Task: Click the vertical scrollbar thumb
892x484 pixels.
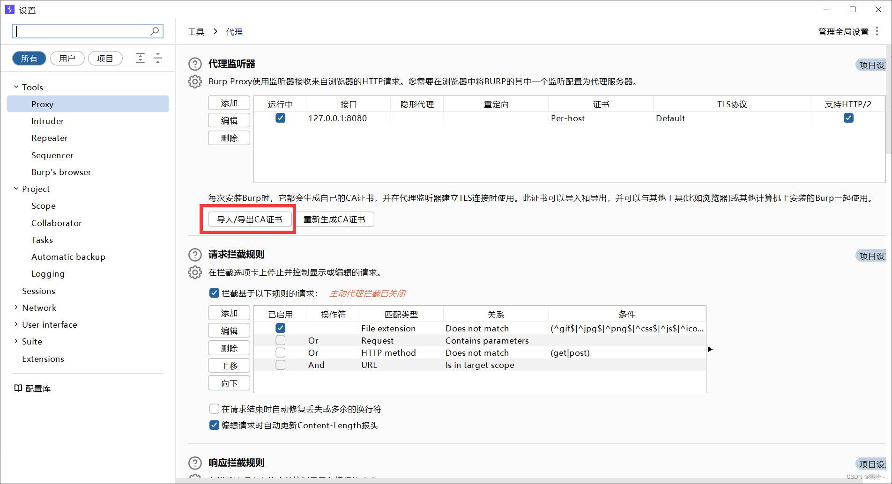Action: point(889,100)
